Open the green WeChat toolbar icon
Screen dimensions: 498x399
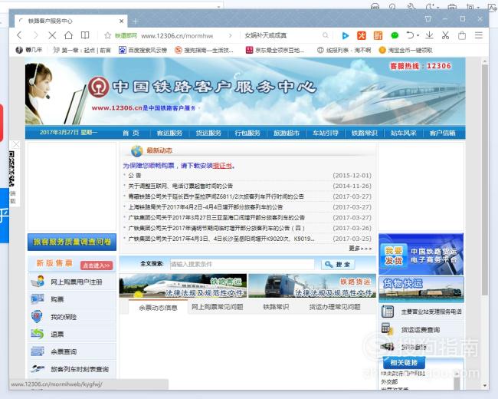395,35
